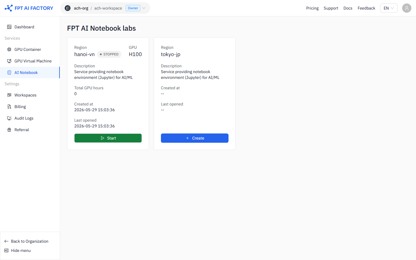Click the back arrow icon
The height and width of the screenshot is (260, 416).
pyautogui.click(x=6, y=241)
